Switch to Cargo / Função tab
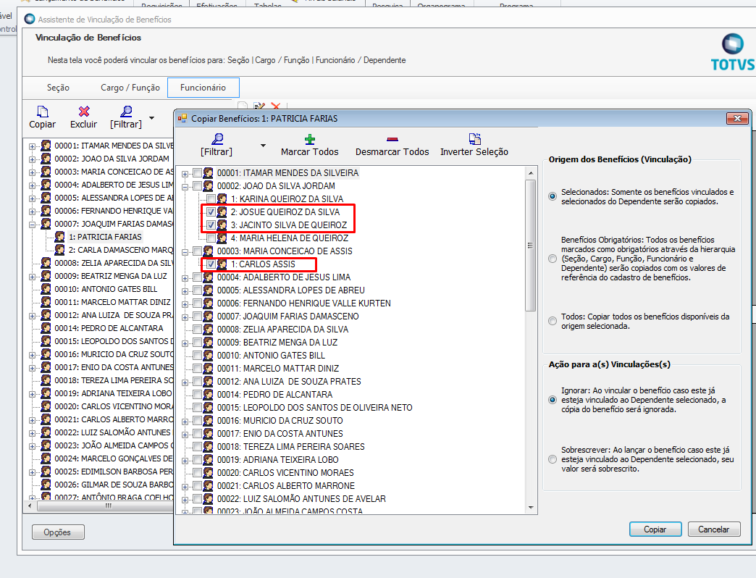Image resolution: width=756 pixels, height=578 pixels. tap(130, 88)
